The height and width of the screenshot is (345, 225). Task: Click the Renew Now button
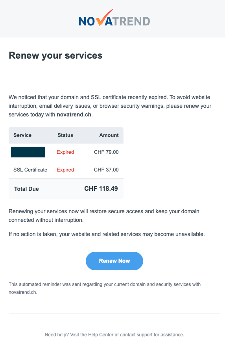[x=114, y=261]
